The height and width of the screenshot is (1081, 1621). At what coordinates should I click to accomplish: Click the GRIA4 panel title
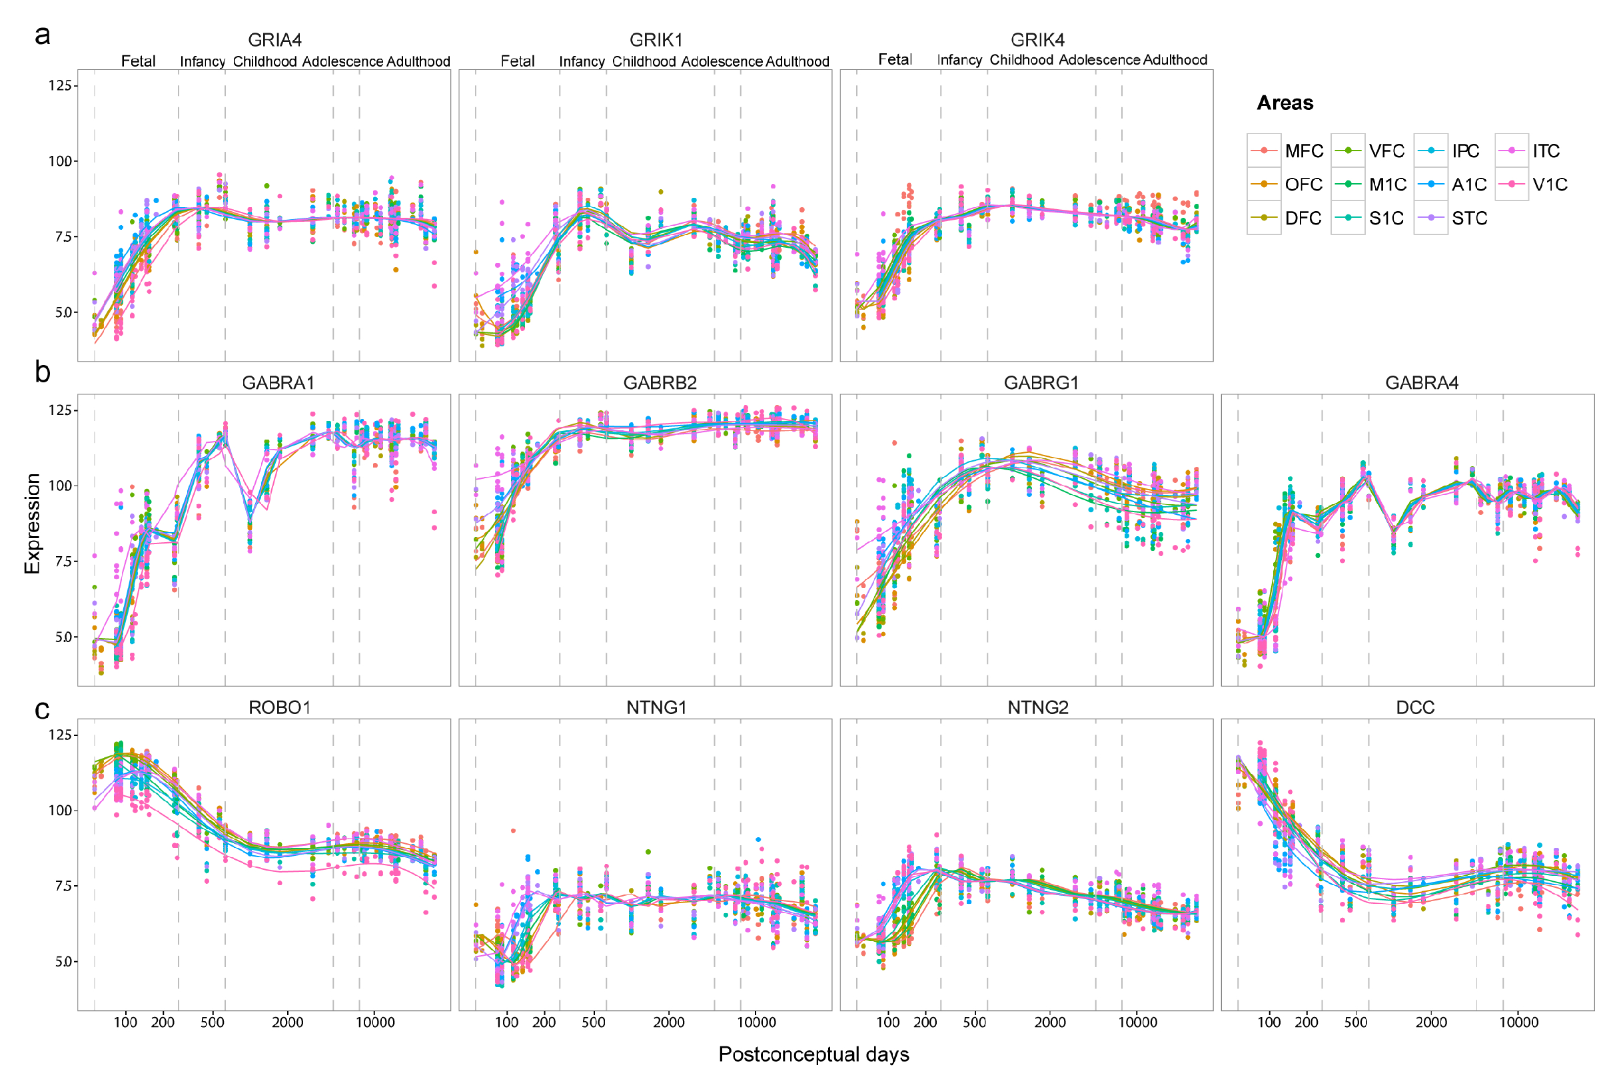tap(274, 40)
